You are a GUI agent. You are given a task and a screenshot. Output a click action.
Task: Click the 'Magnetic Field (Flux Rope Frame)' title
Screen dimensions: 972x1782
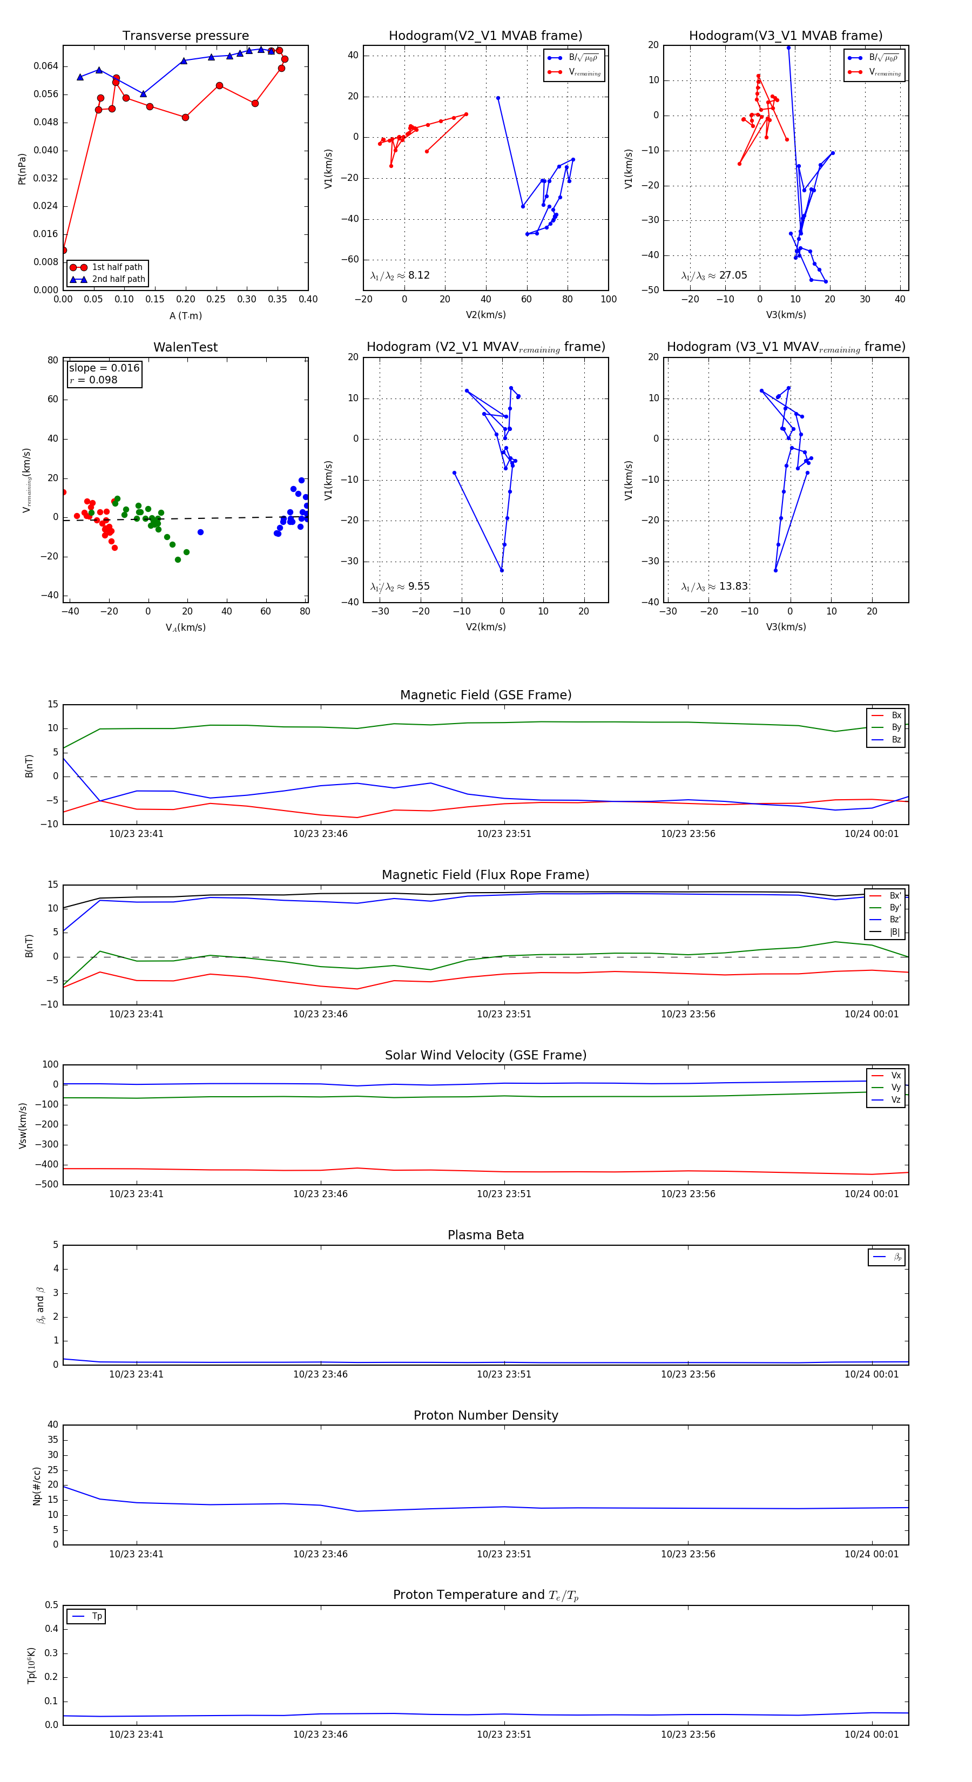click(x=485, y=875)
